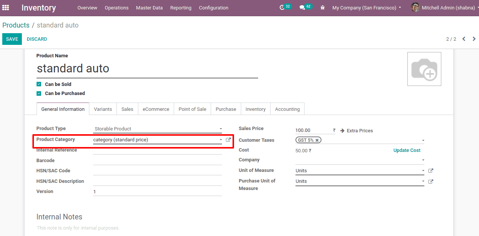Expand the Unit of Measure dropdown arrow
Screen dimensions: 479x236
coord(423,171)
